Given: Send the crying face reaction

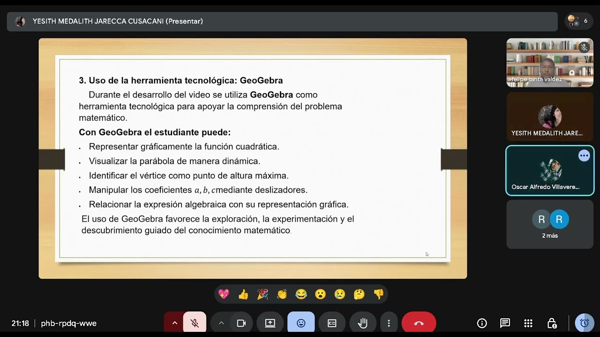Looking at the screenshot, I should pyautogui.click(x=340, y=294).
